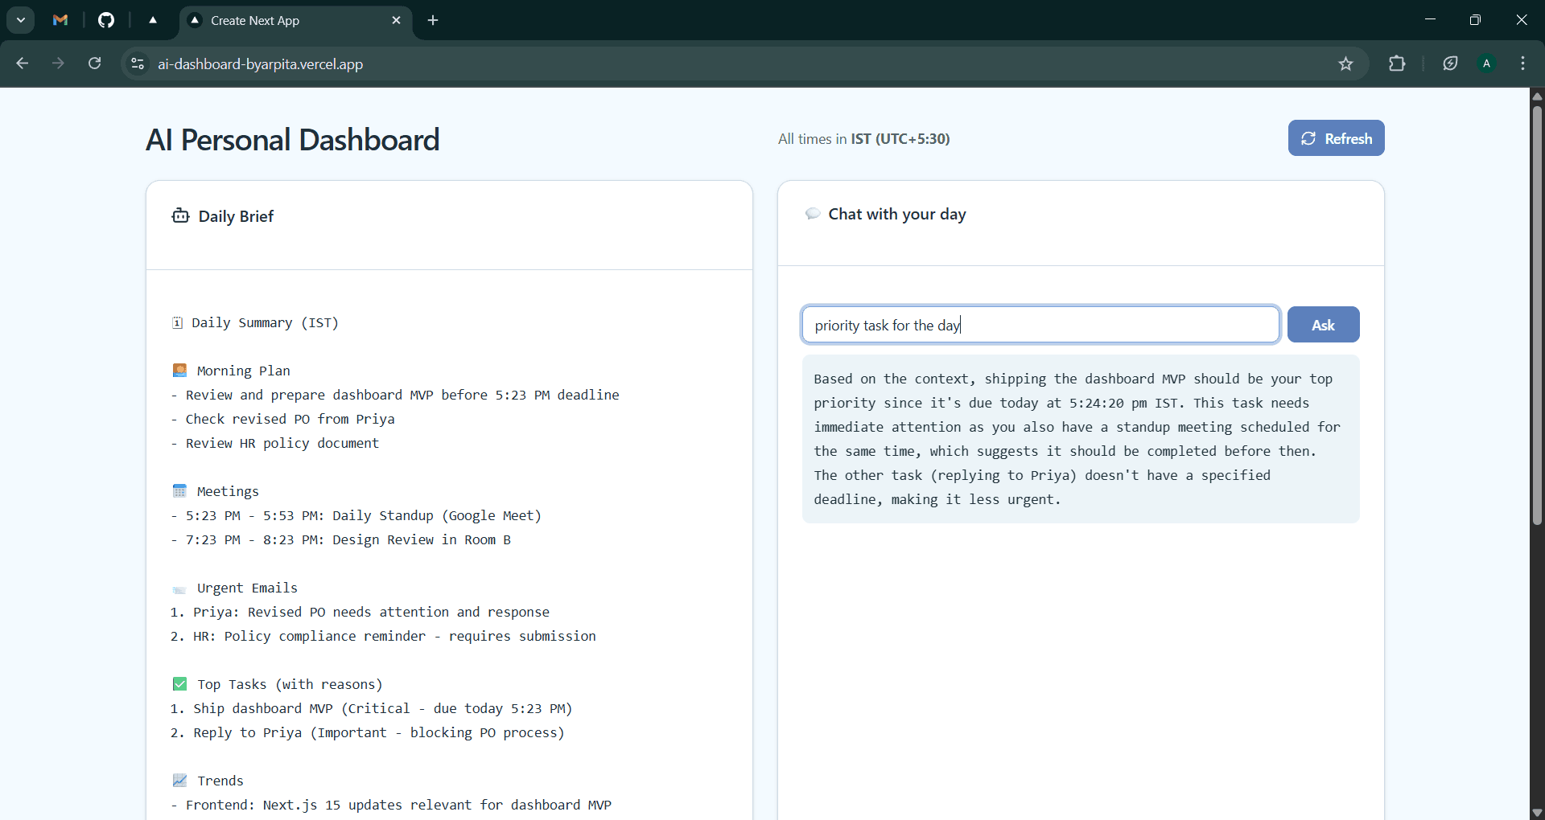Click the Daily Brief heading
The height and width of the screenshot is (820, 1545).
pos(236,216)
